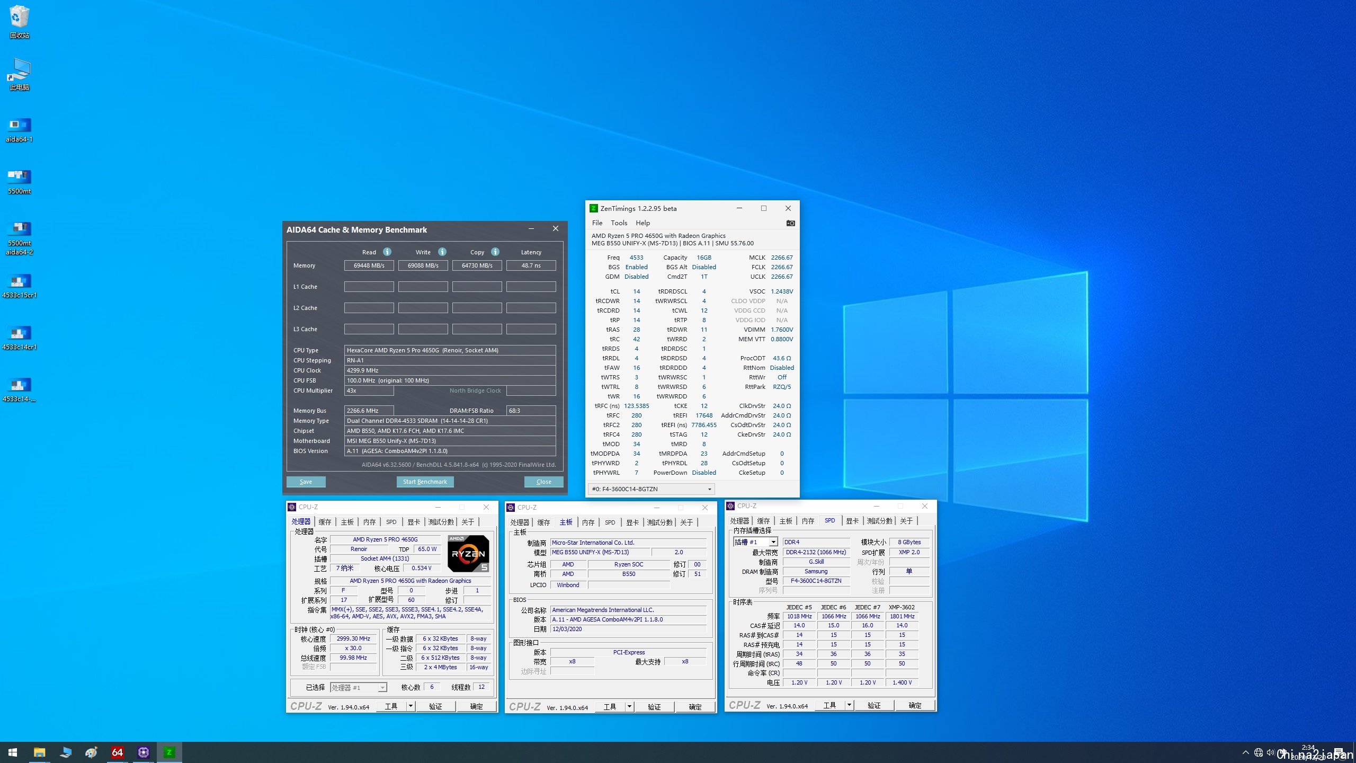
Task: Click 工具 button in SPD CPU-Z window
Action: 829,705
